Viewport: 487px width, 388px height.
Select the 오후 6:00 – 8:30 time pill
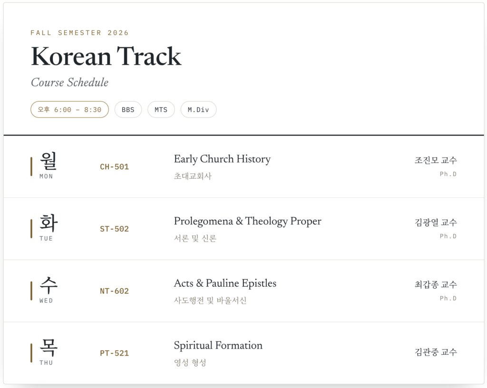tap(69, 109)
